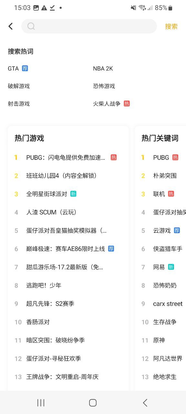186x414 pixels.
Task: Select 香肠派对 in hot games list
Action: [x=38, y=322]
